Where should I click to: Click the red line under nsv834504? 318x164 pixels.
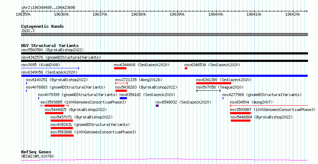269,105
